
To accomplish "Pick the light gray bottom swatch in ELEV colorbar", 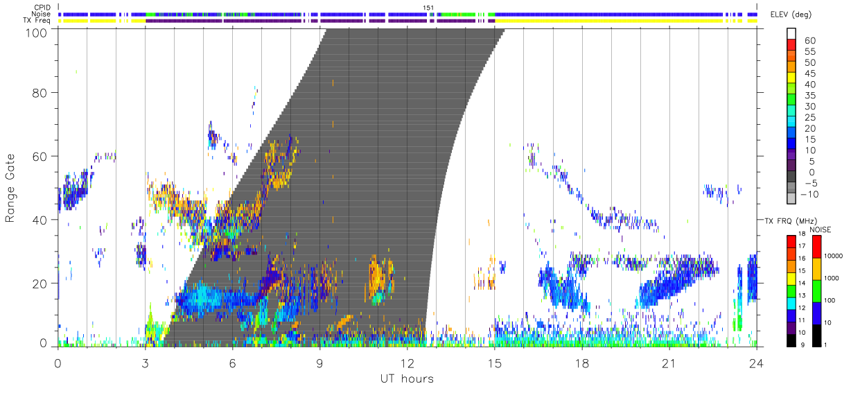I will tap(791, 200).
